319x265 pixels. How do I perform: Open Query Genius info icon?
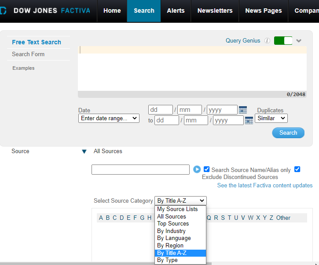pos(267,40)
